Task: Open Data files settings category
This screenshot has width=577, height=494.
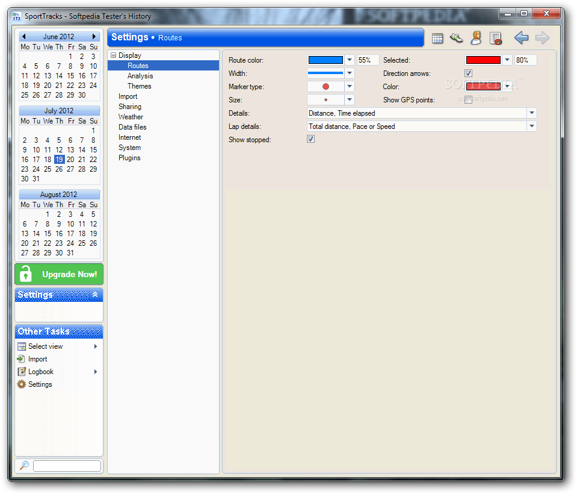Action: pos(132,127)
